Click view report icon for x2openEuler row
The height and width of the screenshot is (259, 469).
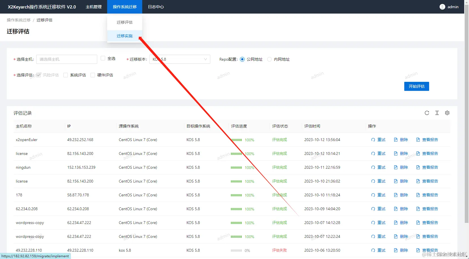(418, 140)
